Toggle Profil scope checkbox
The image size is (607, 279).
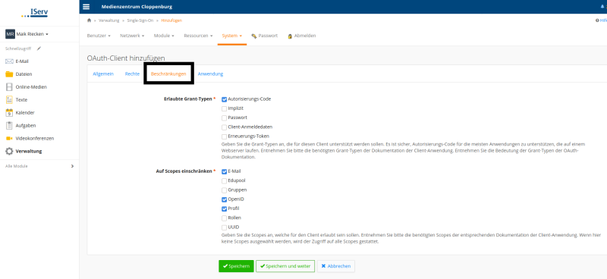pos(224,209)
